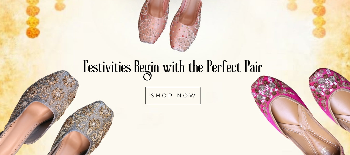The image size is (350, 155).
Task: Click the Festivities Begin headline text
Action: (x=173, y=68)
